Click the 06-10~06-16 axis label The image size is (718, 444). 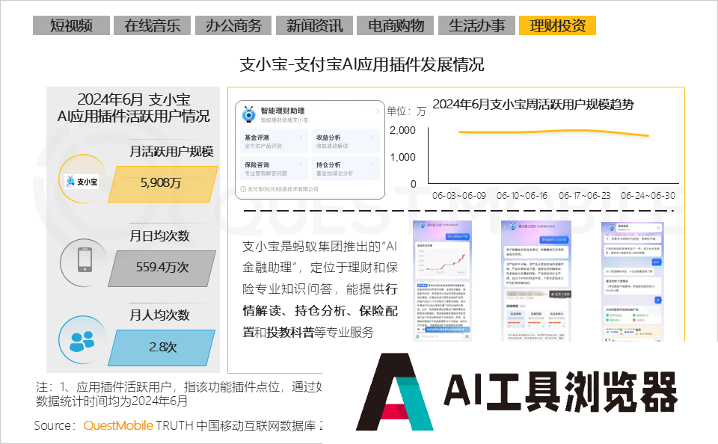point(522,196)
